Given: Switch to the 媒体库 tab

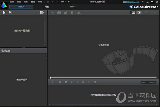Looking at the screenshot, I should (x=21, y=7).
